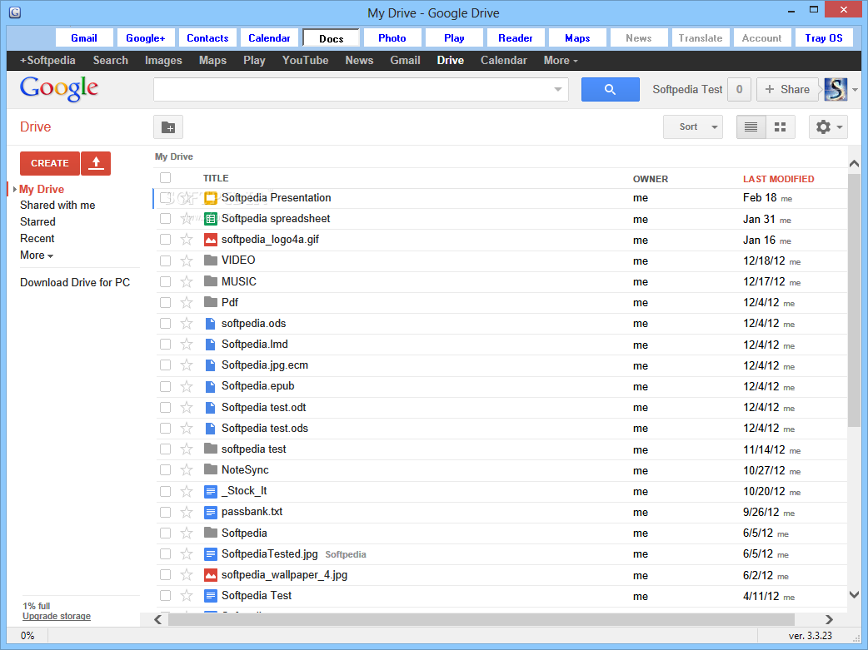Click Download Drive for PC
868x650 pixels.
(75, 283)
